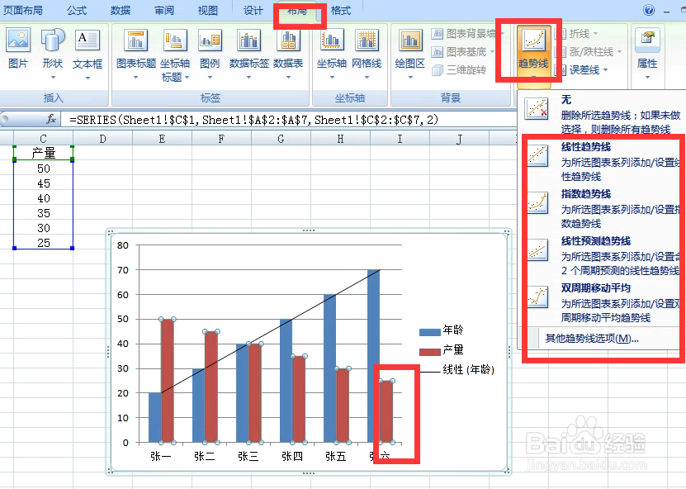This screenshot has width=686, height=489.
Task: Click the 80 value axis label
Action: (123, 245)
